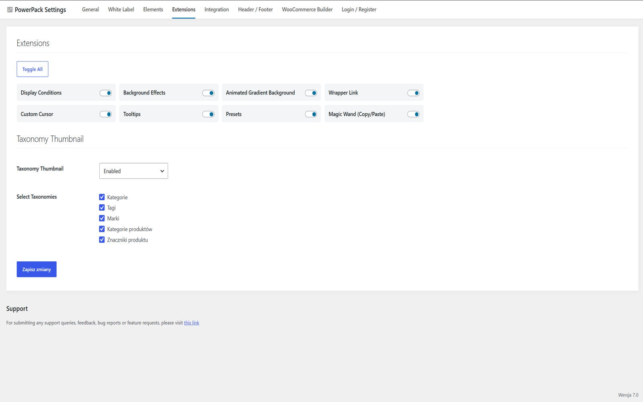Click the Wersja 7.0 version text
Image resolution: width=643 pixels, height=402 pixels.
click(x=628, y=395)
